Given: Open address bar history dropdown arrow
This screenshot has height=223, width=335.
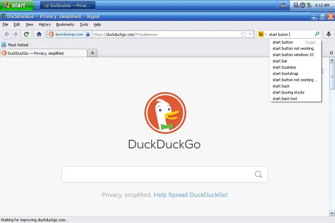Looking at the screenshot, I should 250,34.
